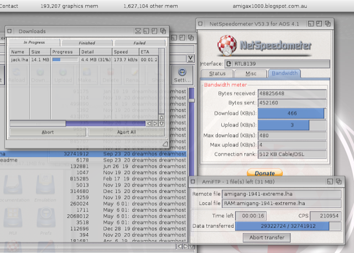
Task: Select the file row with size 815285
Action: 93,179
